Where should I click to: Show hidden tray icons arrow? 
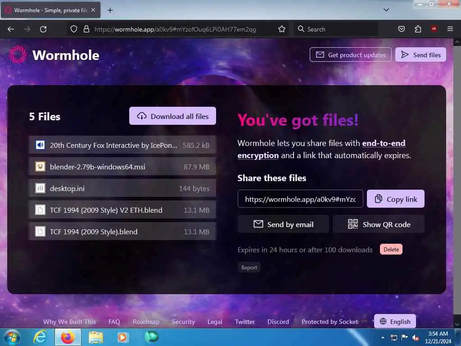pos(383,337)
